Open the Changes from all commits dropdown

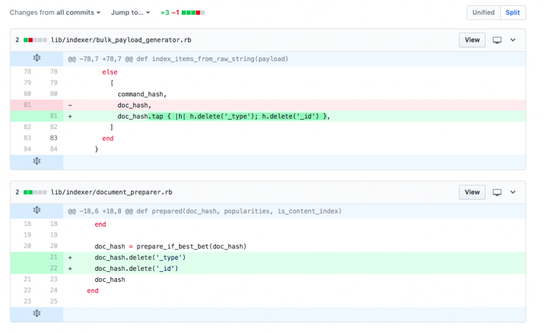point(55,13)
